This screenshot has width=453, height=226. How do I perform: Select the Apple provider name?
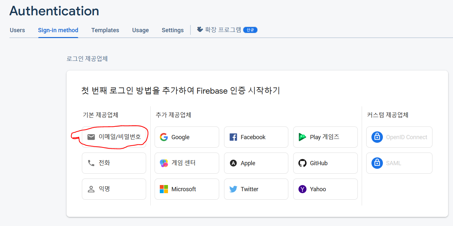pyautogui.click(x=248, y=163)
